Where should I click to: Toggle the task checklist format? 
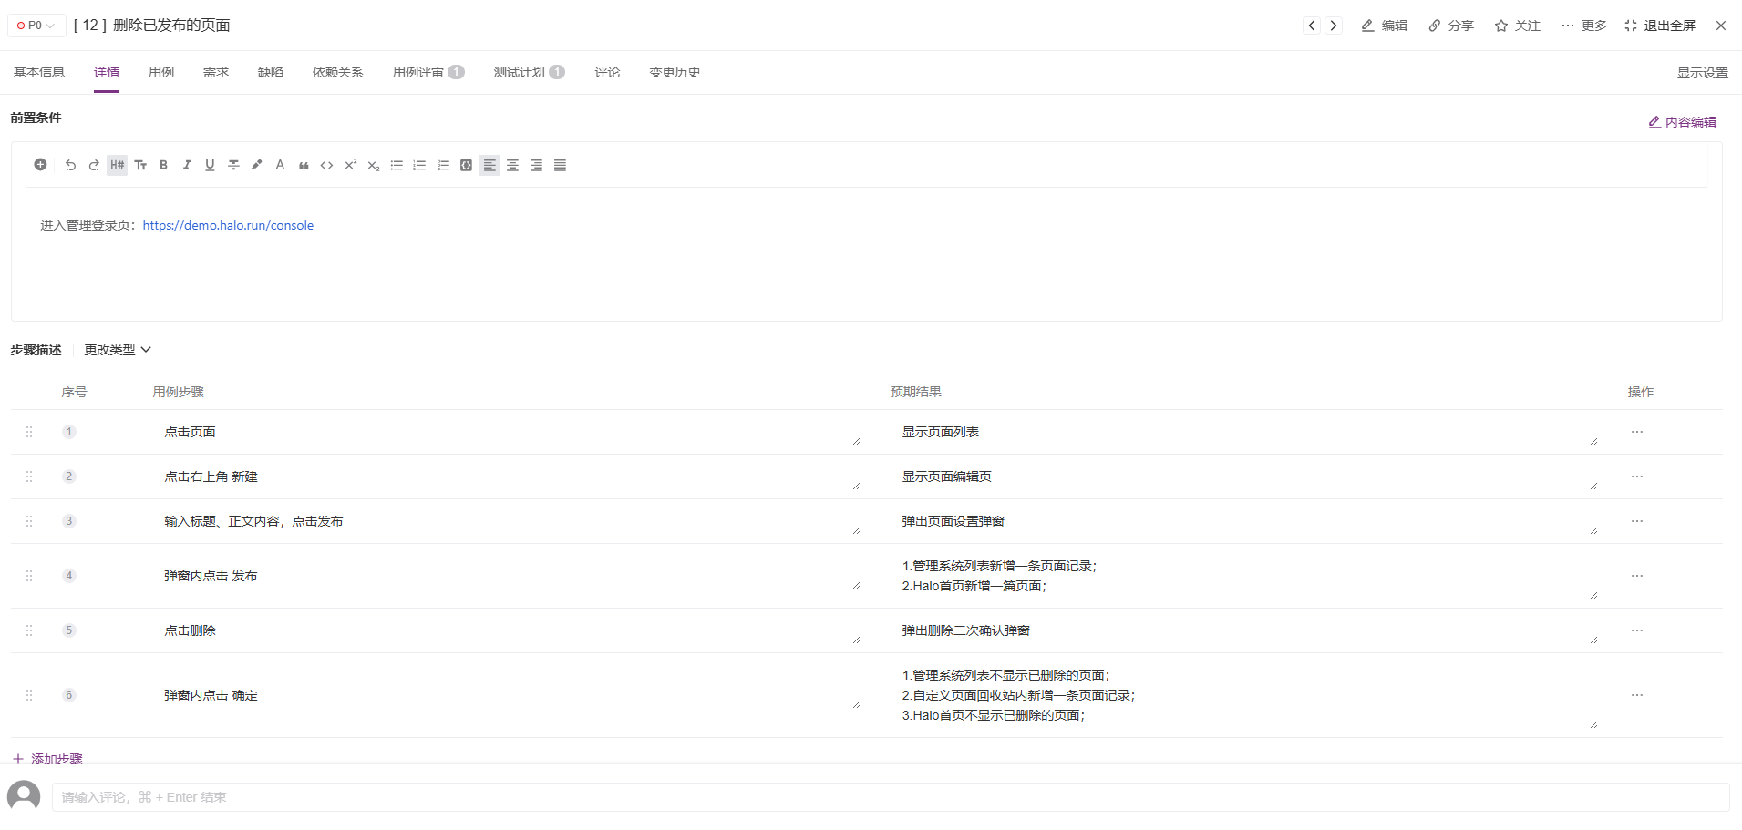click(x=443, y=165)
